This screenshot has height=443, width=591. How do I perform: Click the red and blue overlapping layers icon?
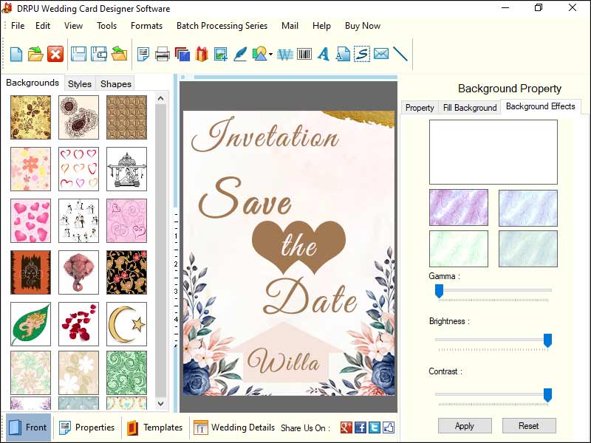(x=182, y=54)
